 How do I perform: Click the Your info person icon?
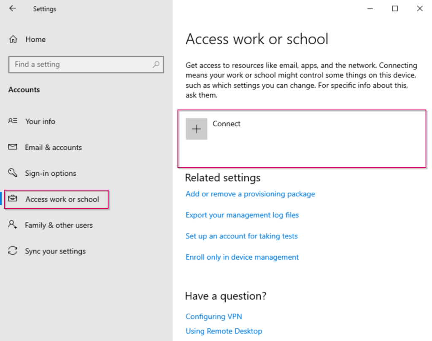(x=13, y=121)
